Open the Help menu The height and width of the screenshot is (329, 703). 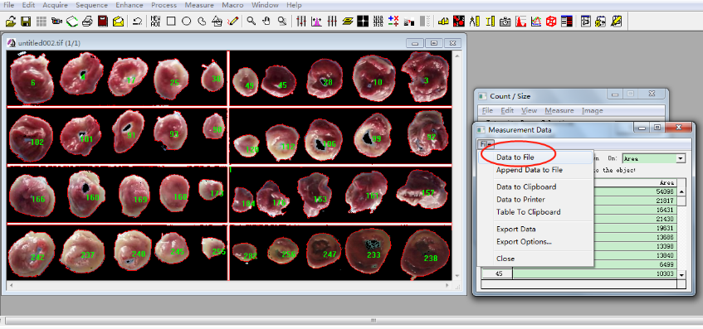[x=294, y=5]
